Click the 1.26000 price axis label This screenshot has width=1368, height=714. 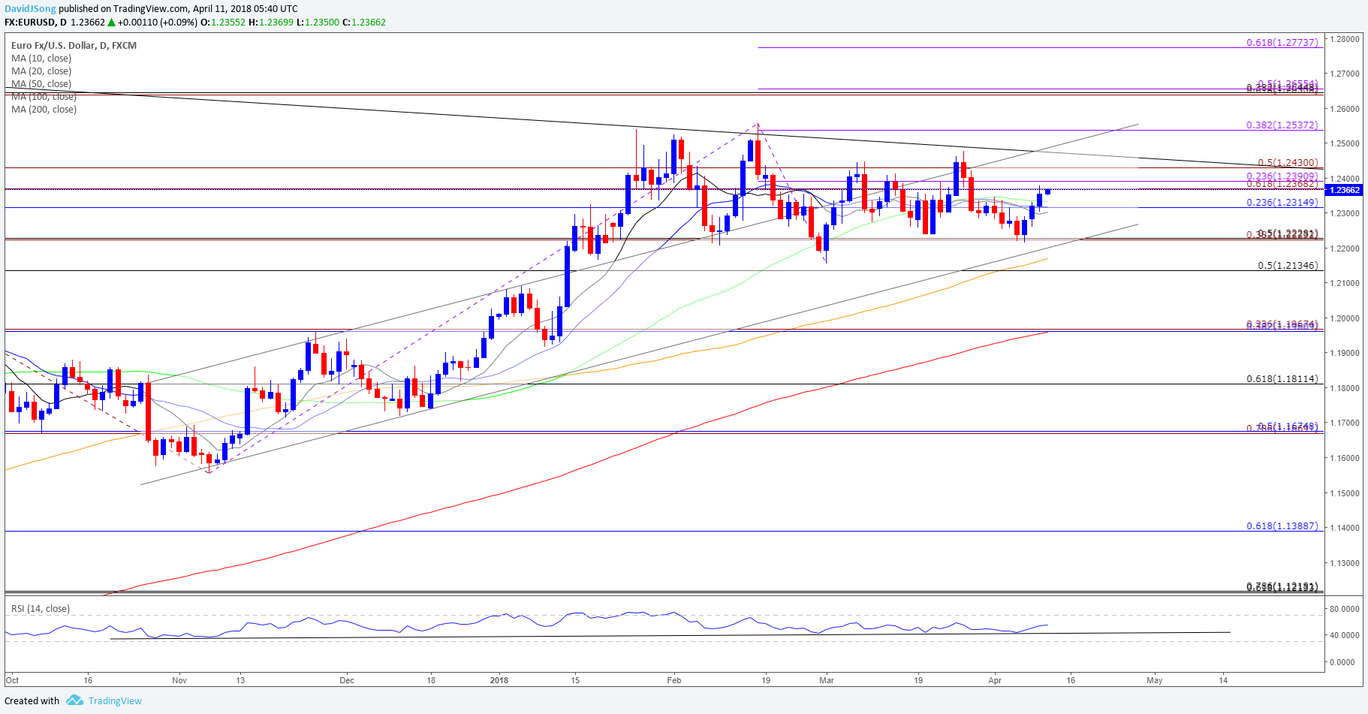(x=1343, y=109)
